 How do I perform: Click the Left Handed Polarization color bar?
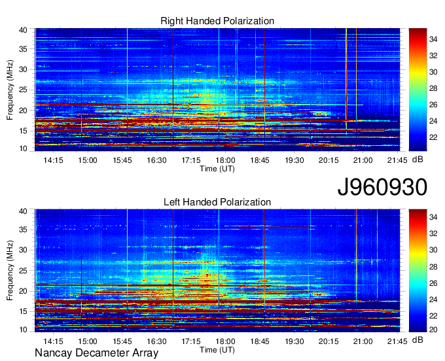418,271
